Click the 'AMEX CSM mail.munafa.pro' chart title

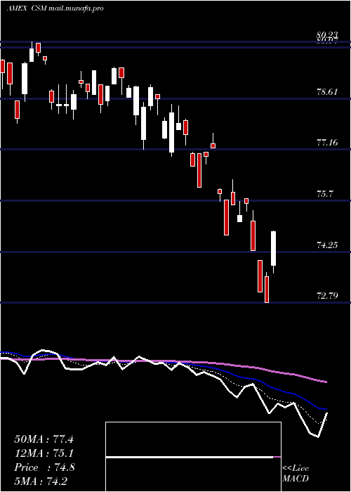[55, 8]
